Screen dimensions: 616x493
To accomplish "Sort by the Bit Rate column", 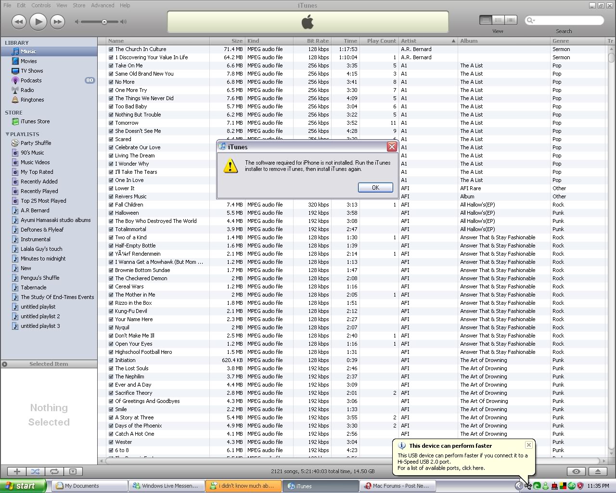I will click(x=312, y=41).
